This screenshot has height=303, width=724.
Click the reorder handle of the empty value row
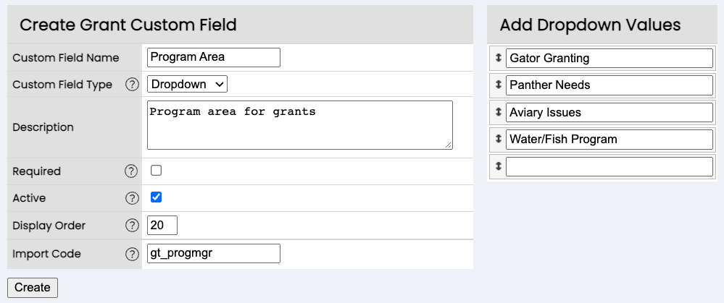498,166
